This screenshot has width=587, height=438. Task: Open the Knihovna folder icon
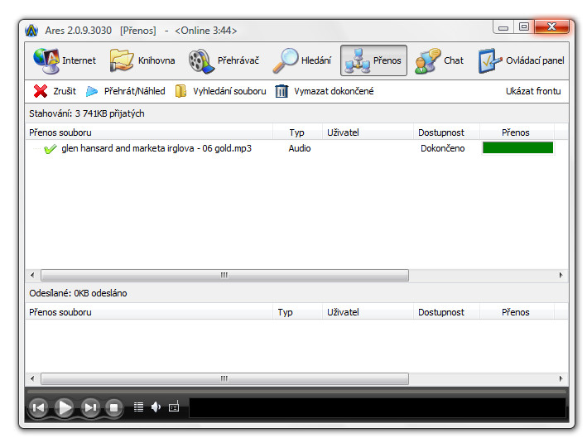click(x=122, y=60)
